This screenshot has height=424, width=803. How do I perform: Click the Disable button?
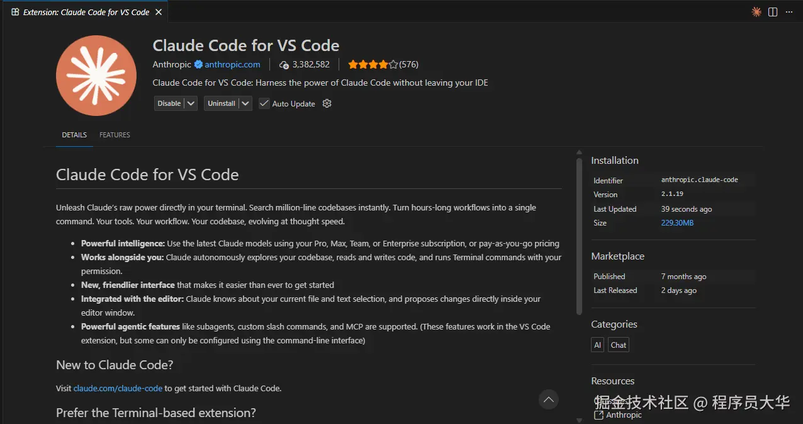[x=169, y=103]
